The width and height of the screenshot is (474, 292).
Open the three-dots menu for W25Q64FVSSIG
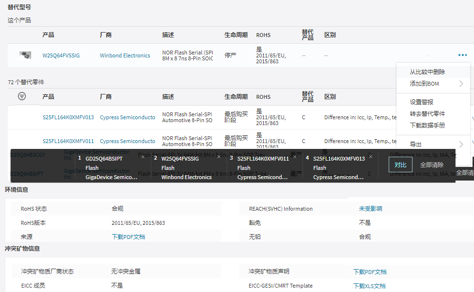(x=462, y=55)
